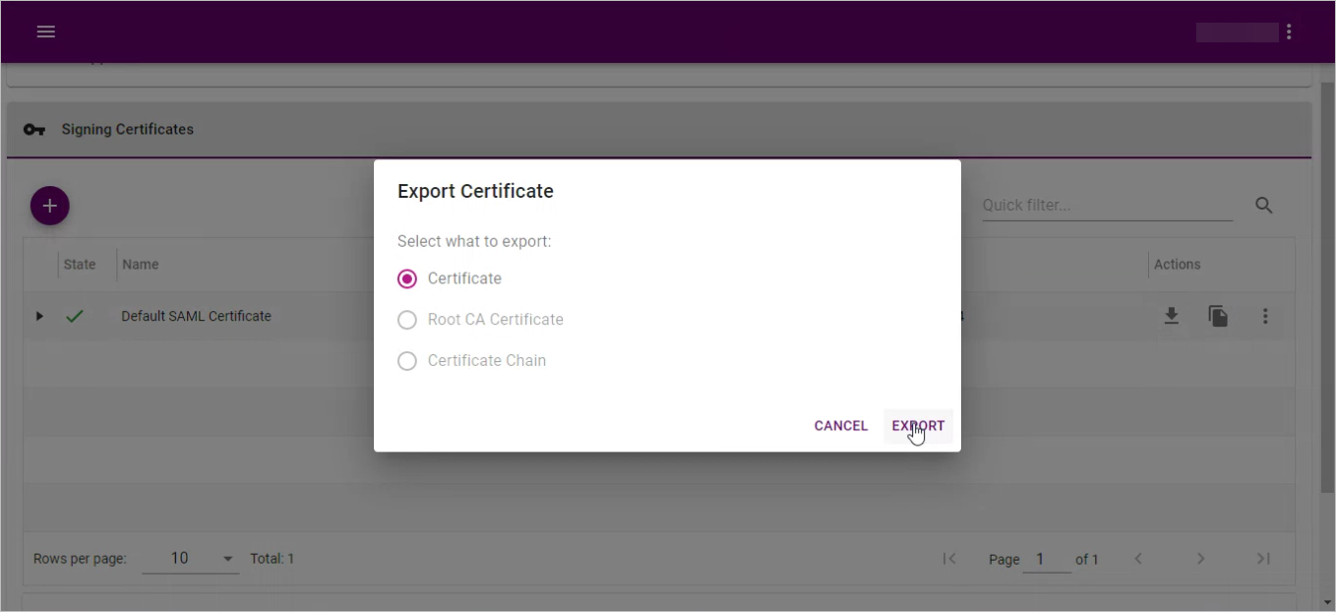This screenshot has width=1336, height=612.
Task: Open more actions for Default SAML Certificate
Action: 1265,316
